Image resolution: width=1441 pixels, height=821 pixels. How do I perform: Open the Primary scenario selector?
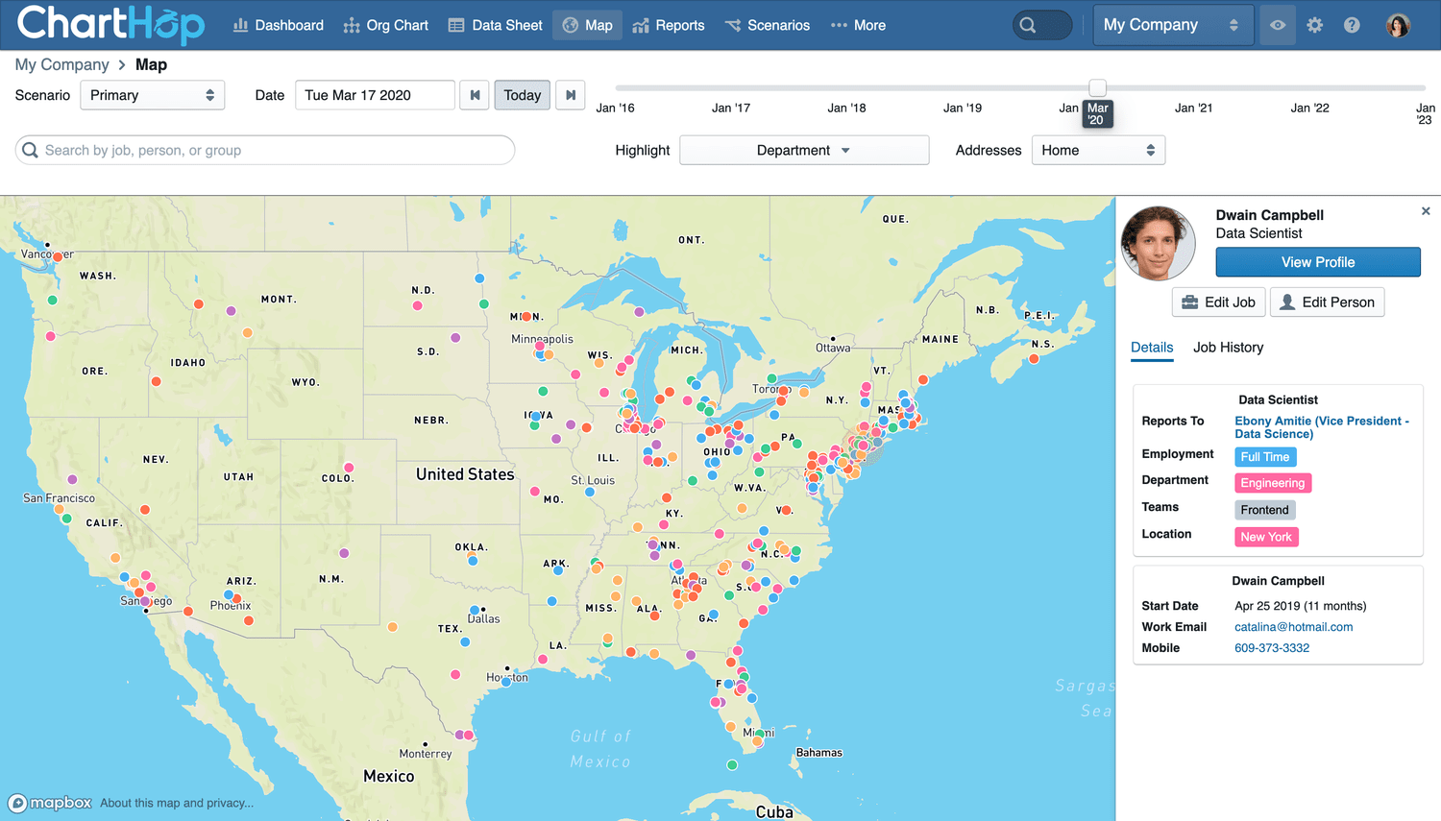tap(152, 95)
